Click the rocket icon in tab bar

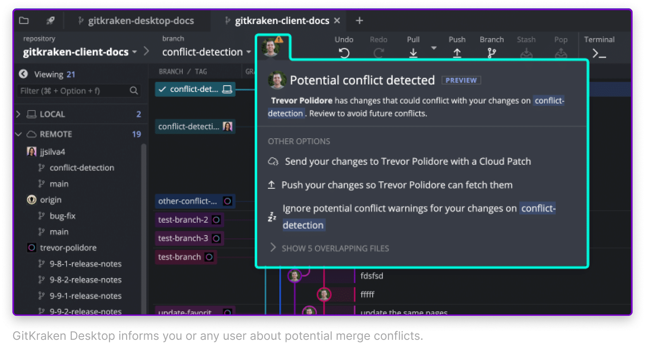point(50,21)
